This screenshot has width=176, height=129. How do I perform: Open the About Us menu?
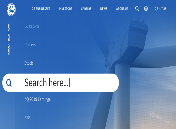(x=122, y=9)
